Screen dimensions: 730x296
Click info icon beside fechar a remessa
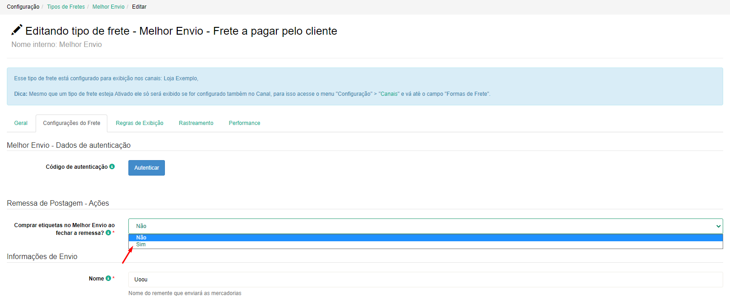coord(108,233)
